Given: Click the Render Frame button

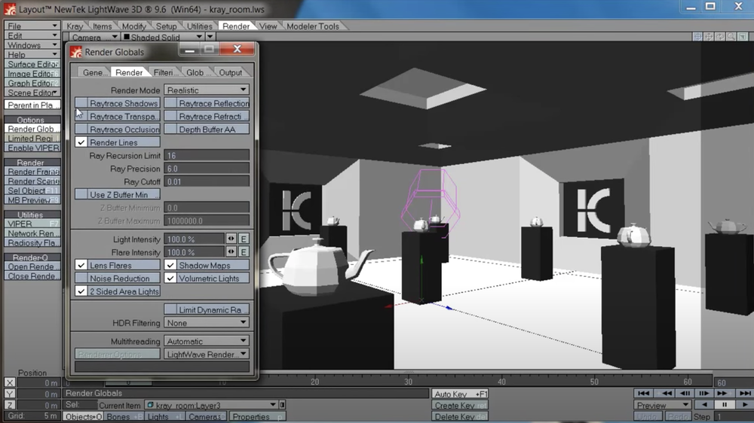Looking at the screenshot, I should click(x=32, y=172).
